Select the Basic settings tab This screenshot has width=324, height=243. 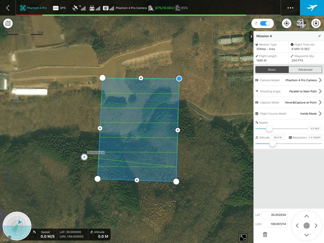tap(272, 70)
